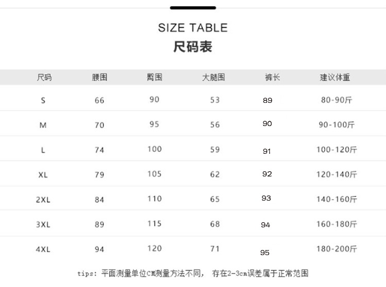This screenshot has width=386, height=287.
Task: Click the tips measurement note text
Action: pos(193,273)
